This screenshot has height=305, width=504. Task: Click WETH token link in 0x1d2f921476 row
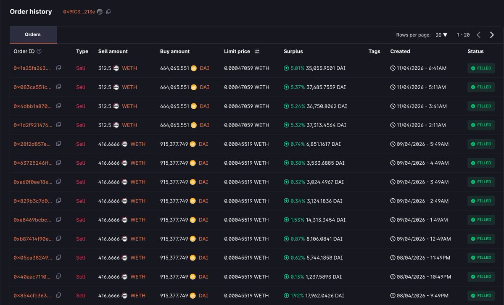(x=129, y=125)
